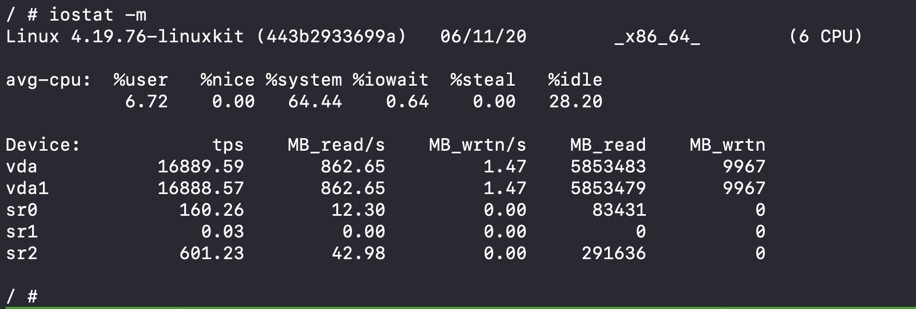Click the %idle value 28.20
The image size is (916, 309).
(575, 101)
